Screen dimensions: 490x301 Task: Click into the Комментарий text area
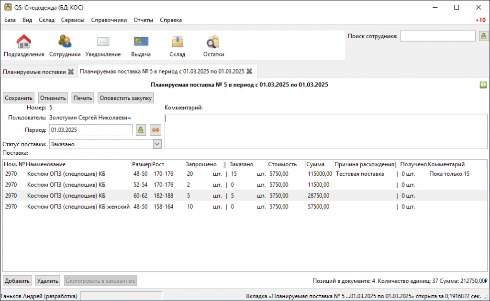click(326, 131)
